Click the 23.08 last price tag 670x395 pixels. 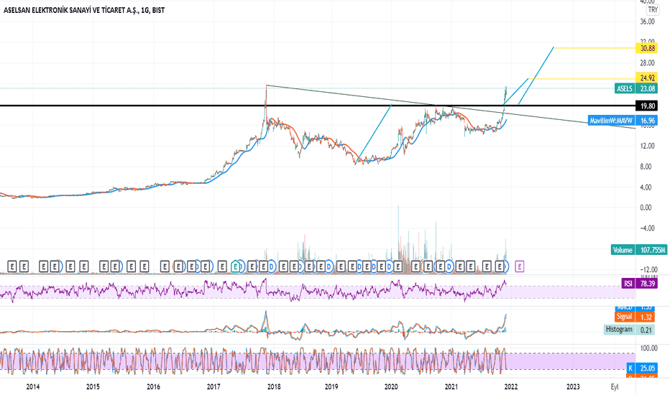click(x=647, y=88)
